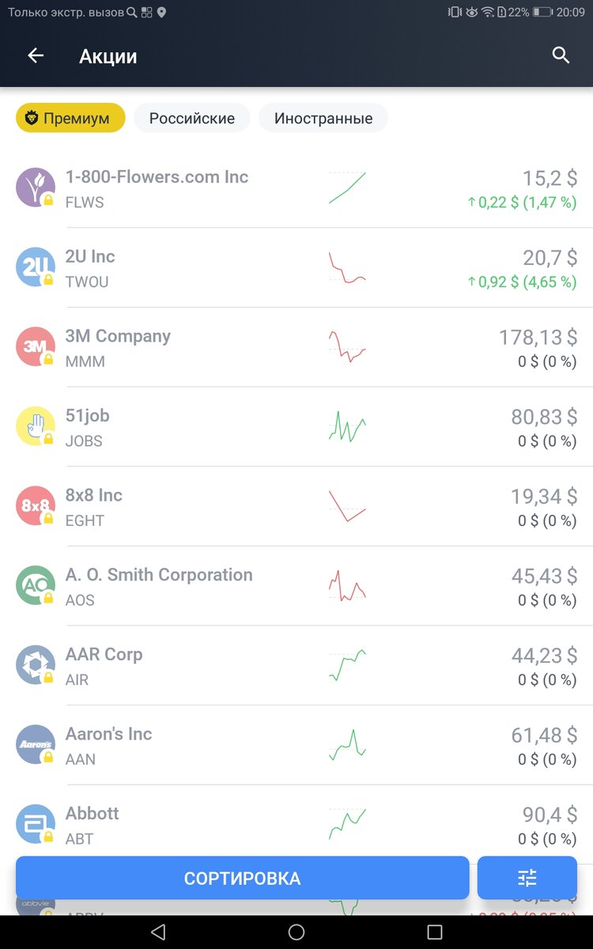
Task: Tap 3M Company price 178,13 $
Action: coord(538,338)
